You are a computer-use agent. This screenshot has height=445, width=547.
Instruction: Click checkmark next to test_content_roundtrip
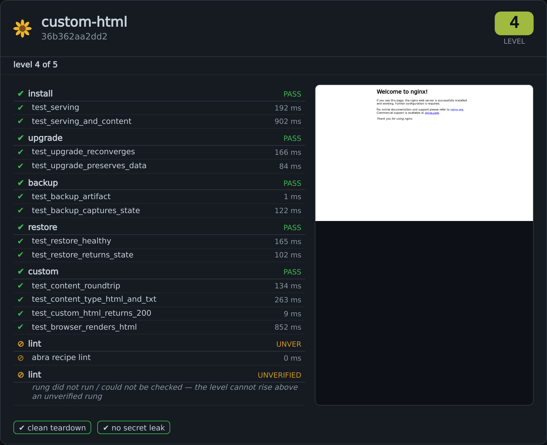click(x=21, y=286)
